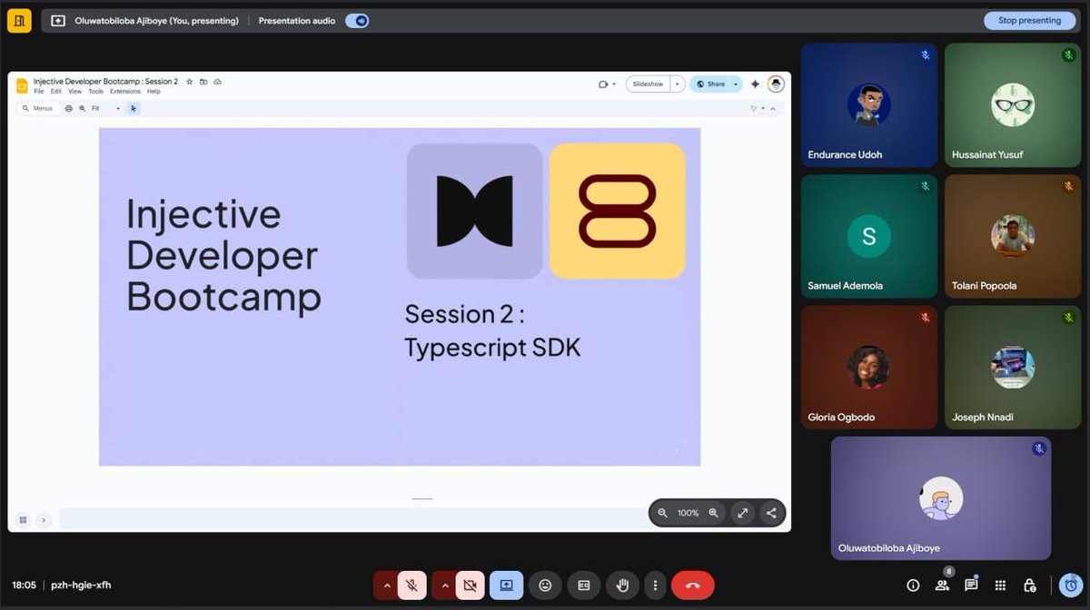This screenshot has height=610, width=1090.
Task: Expand the presentation to fullscreen
Action: coord(742,513)
